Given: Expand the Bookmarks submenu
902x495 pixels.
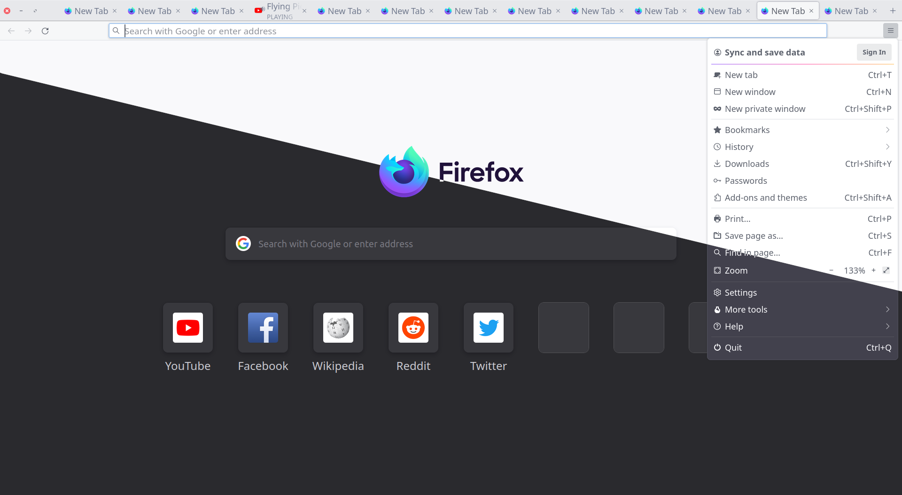Looking at the screenshot, I should [747, 130].
